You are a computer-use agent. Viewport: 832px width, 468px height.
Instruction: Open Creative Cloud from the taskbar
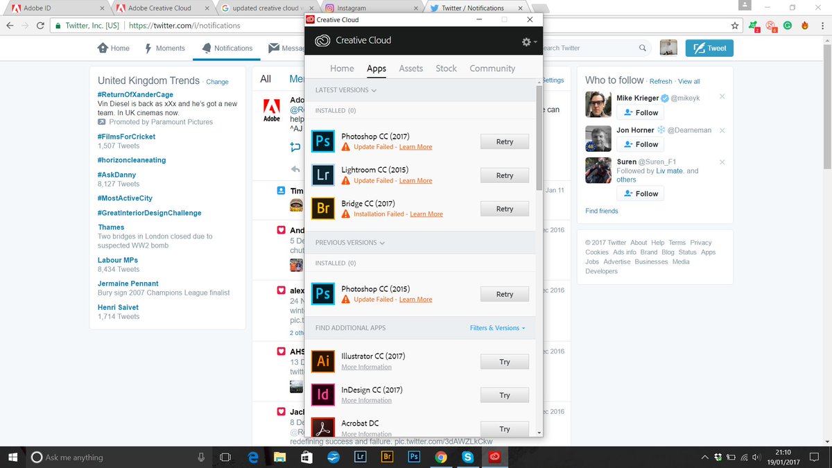click(x=494, y=457)
